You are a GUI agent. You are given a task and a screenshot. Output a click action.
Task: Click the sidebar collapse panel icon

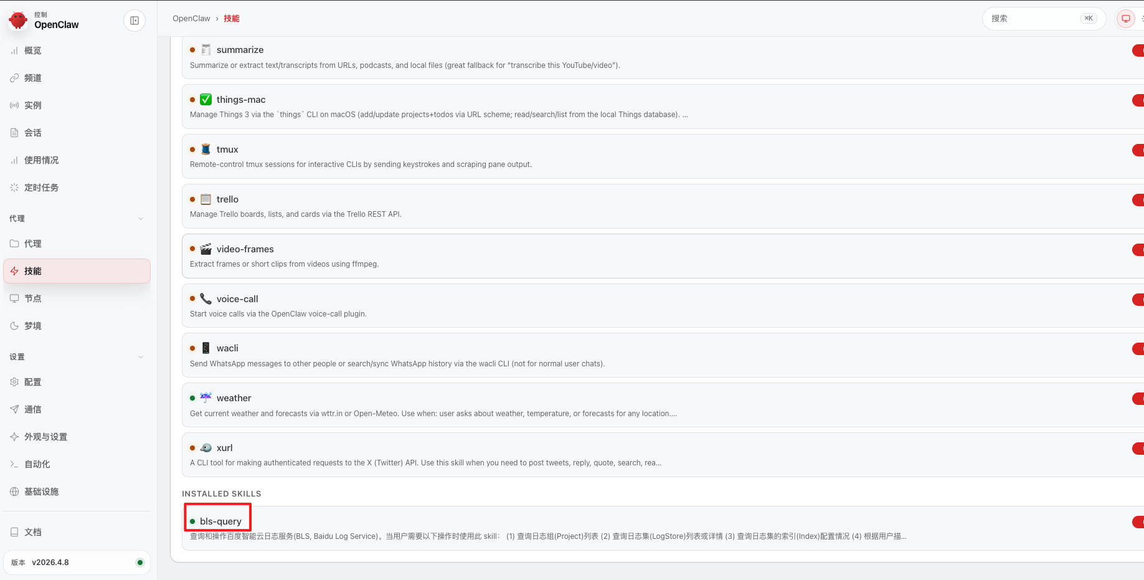pyautogui.click(x=135, y=21)
